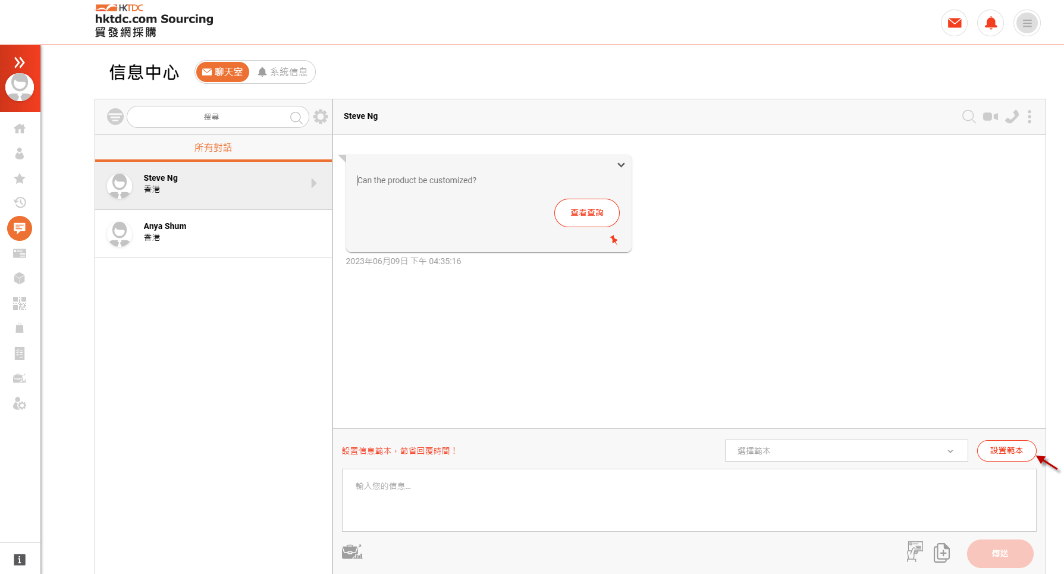
Task: Switch to the 聊天室 tab
Action: 222,72
